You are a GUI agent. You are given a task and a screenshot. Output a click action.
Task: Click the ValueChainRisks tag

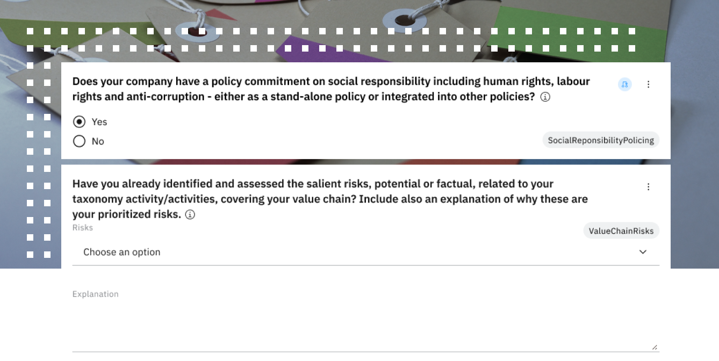pyautogui.click(x=621, y=231)
